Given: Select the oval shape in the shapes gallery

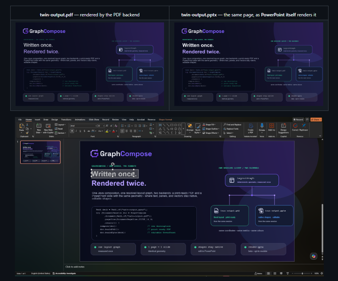Looking at the screenshot, I should coord(176,125).
